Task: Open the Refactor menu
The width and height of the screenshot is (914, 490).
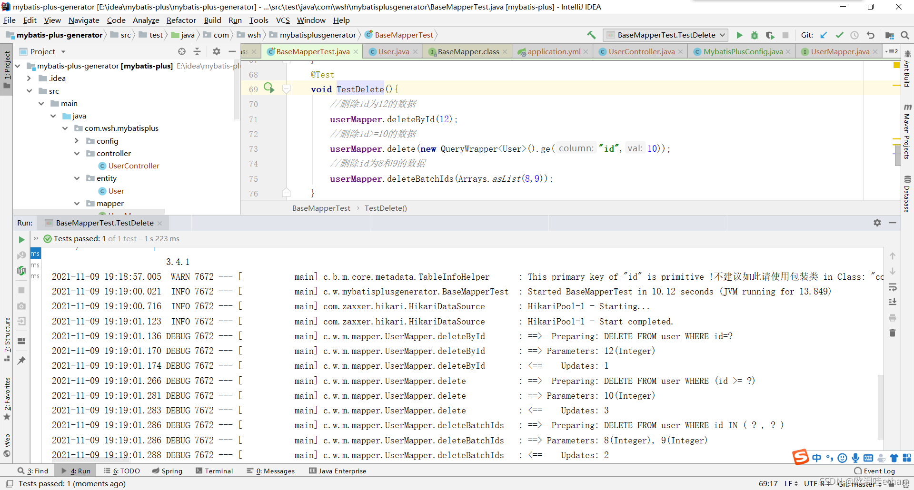Action: coord(181,20)
